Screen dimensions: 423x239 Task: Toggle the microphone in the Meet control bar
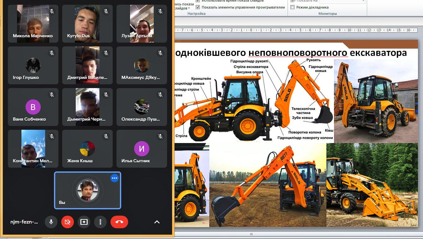coord(51,222)
